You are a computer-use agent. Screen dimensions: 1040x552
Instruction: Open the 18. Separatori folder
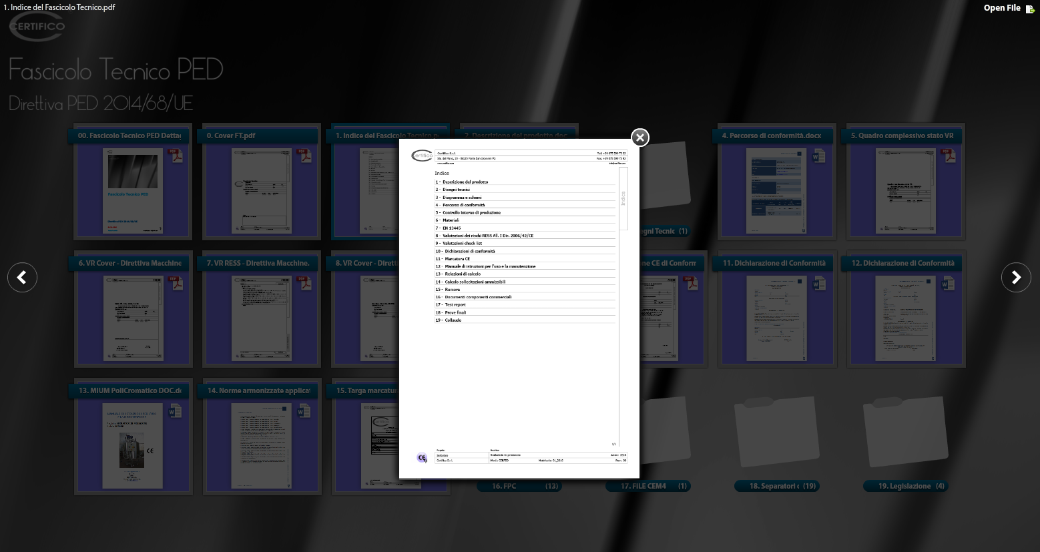coord(776,434)
